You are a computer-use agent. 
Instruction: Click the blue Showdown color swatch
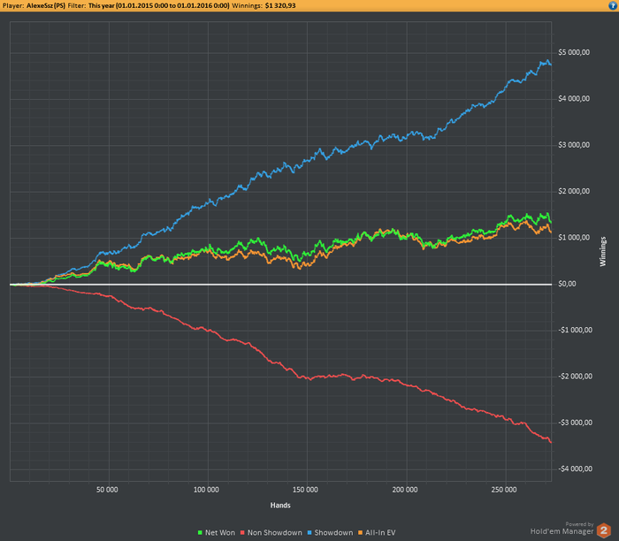[x=309, y=533]
